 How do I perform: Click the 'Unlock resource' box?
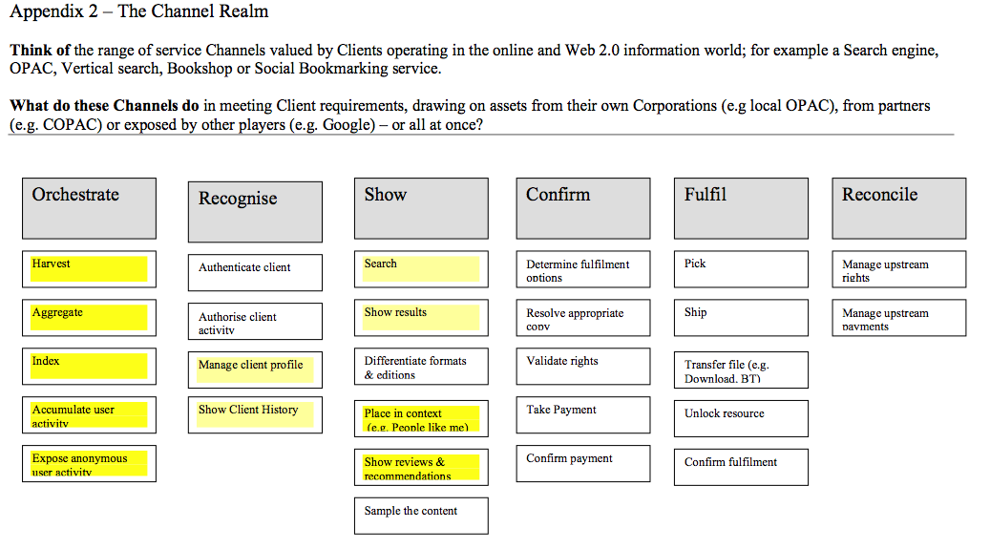tap(741, 419)
